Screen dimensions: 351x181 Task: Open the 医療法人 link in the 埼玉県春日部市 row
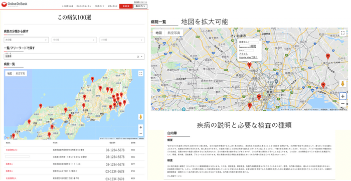pos(10,164)
